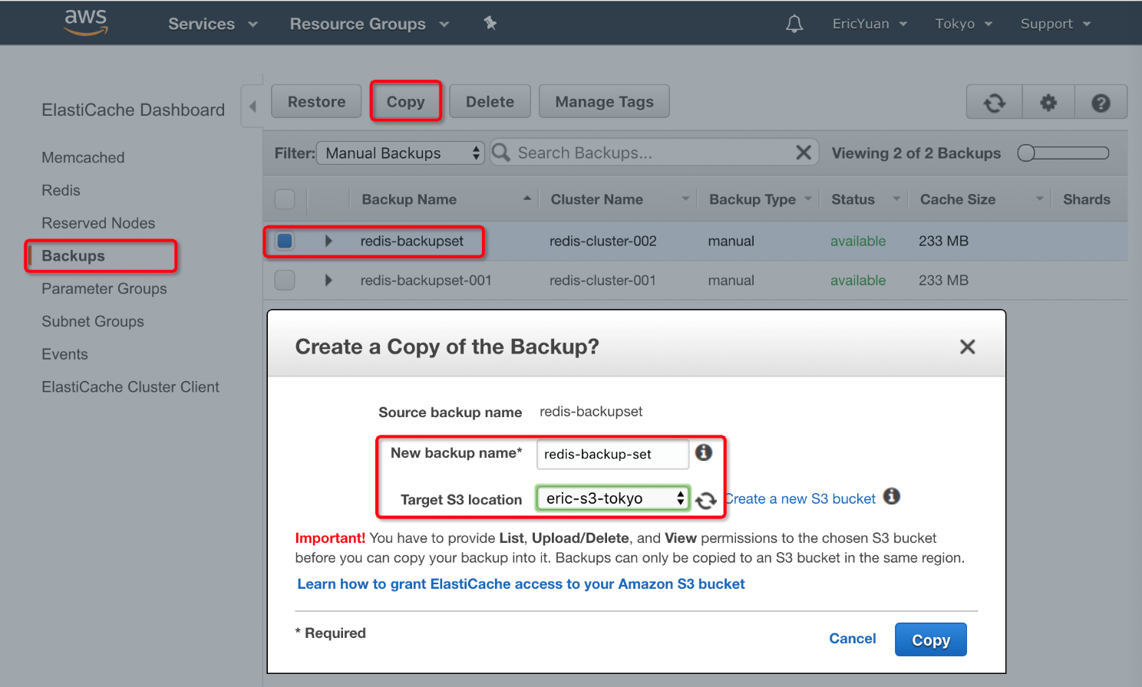Open the notifications bell
The height and width of the screenshot is (687, 1142).
pyautogui.click(x=794, y=24)
